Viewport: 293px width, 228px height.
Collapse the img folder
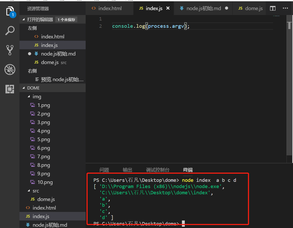(29, 96)
